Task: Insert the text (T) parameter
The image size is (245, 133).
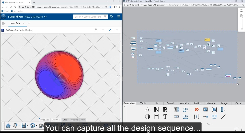Action: pos(165,116)
